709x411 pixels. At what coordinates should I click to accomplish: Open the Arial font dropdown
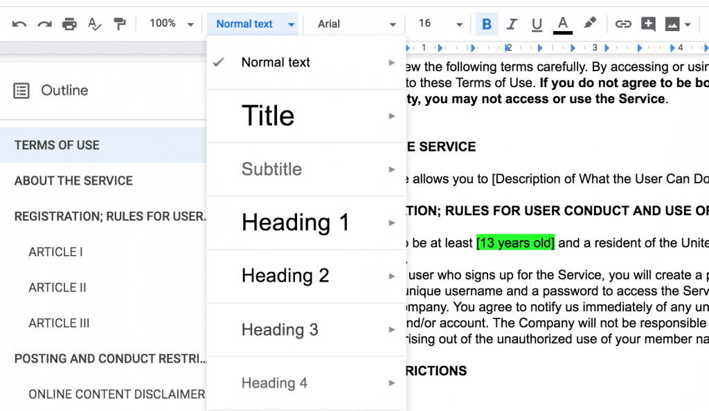357,24
